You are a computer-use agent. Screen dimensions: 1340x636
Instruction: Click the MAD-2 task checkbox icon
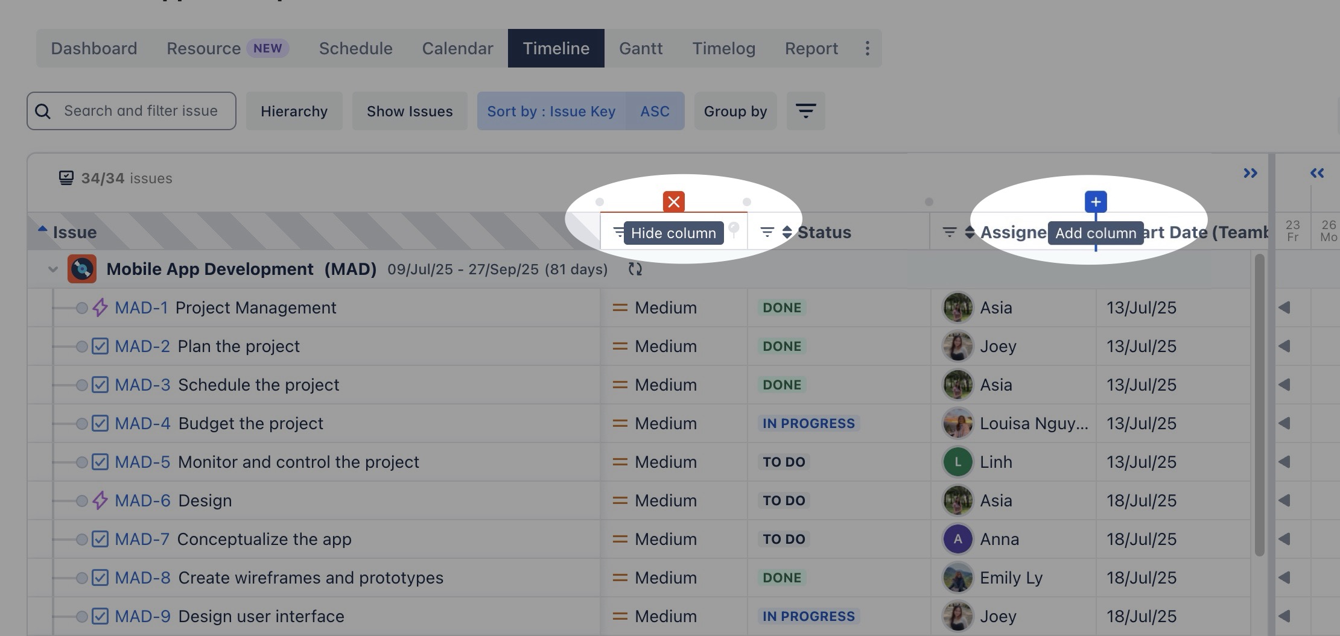pos(100,346)
